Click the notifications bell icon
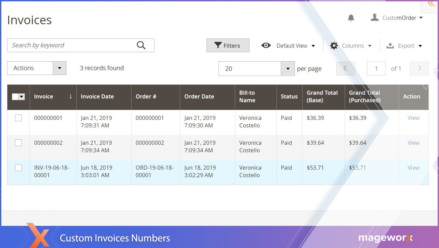Screen dimensions: 439x248 point(351,18)
